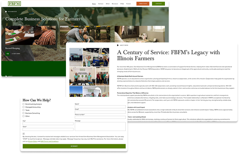Click the orange Directions button
Image resolution: width=239 pixels, height=154 pixels.
[143, 4]
